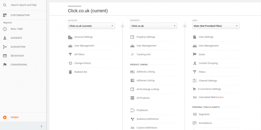The width and height of the screenshot is (261, 130).
Task: Click the arrow connector between Property and View
Action: click(x=185, y=26)
